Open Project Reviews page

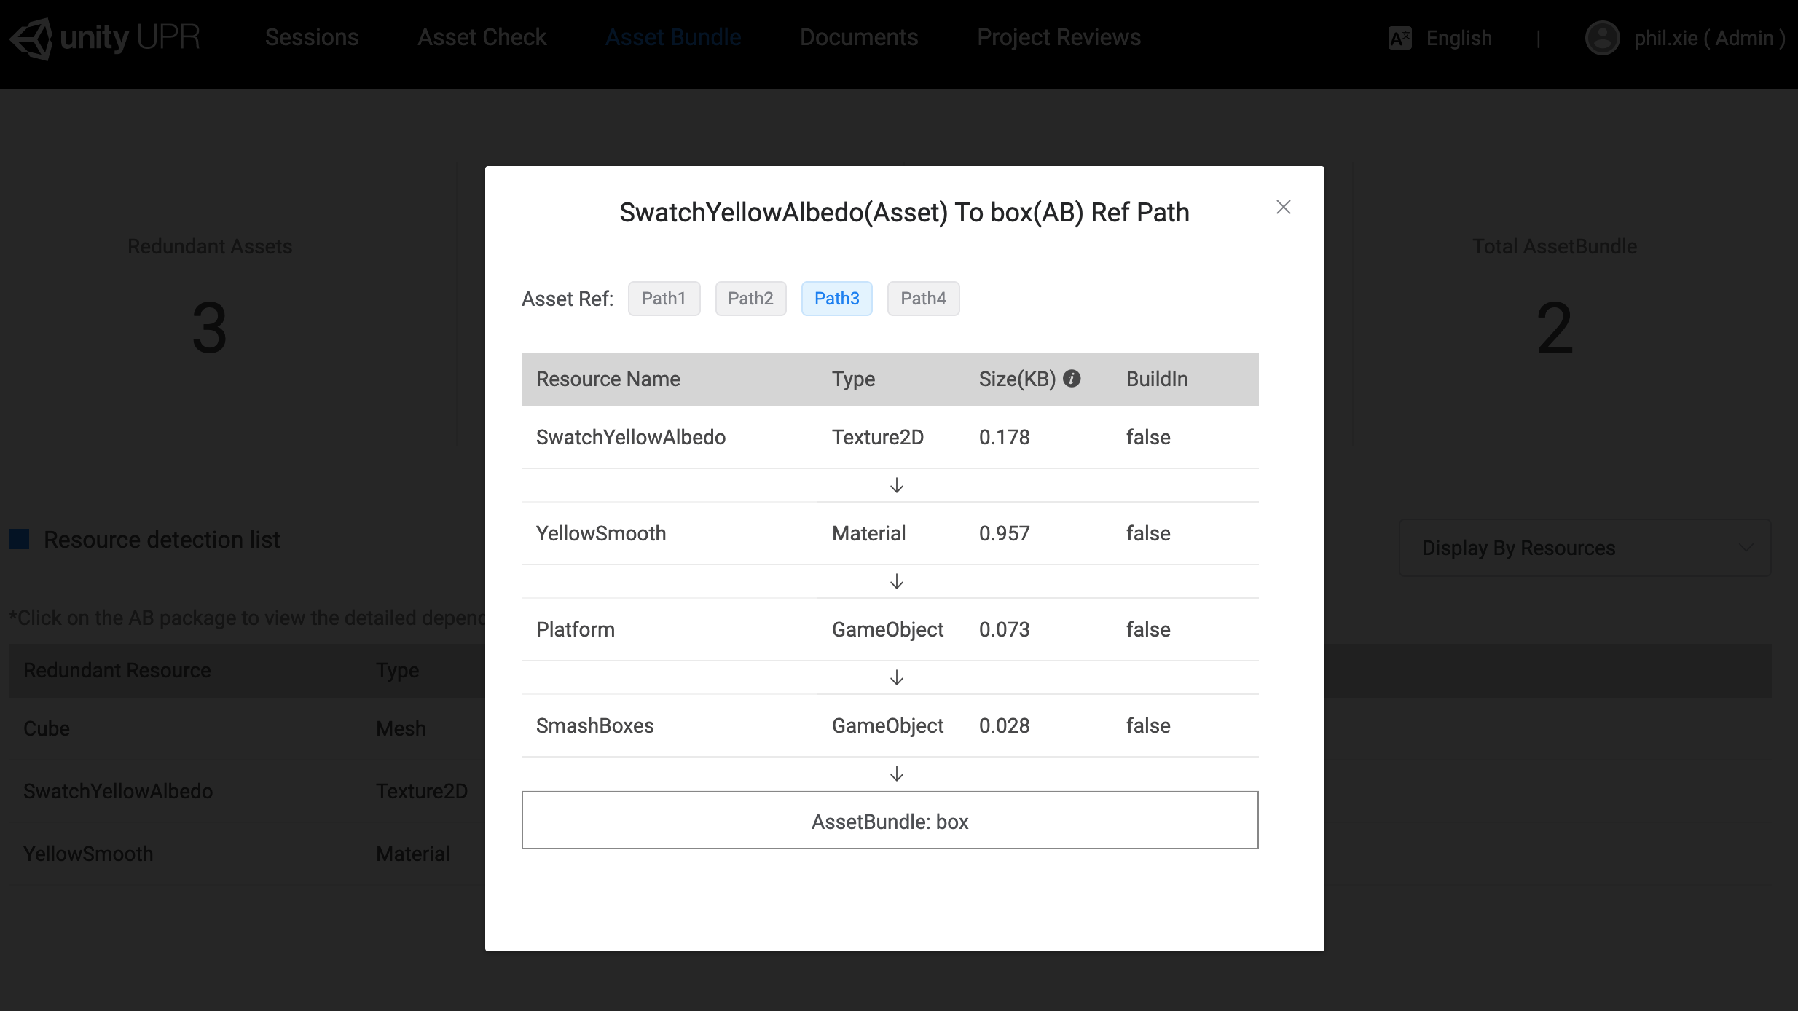point(1059,38)
